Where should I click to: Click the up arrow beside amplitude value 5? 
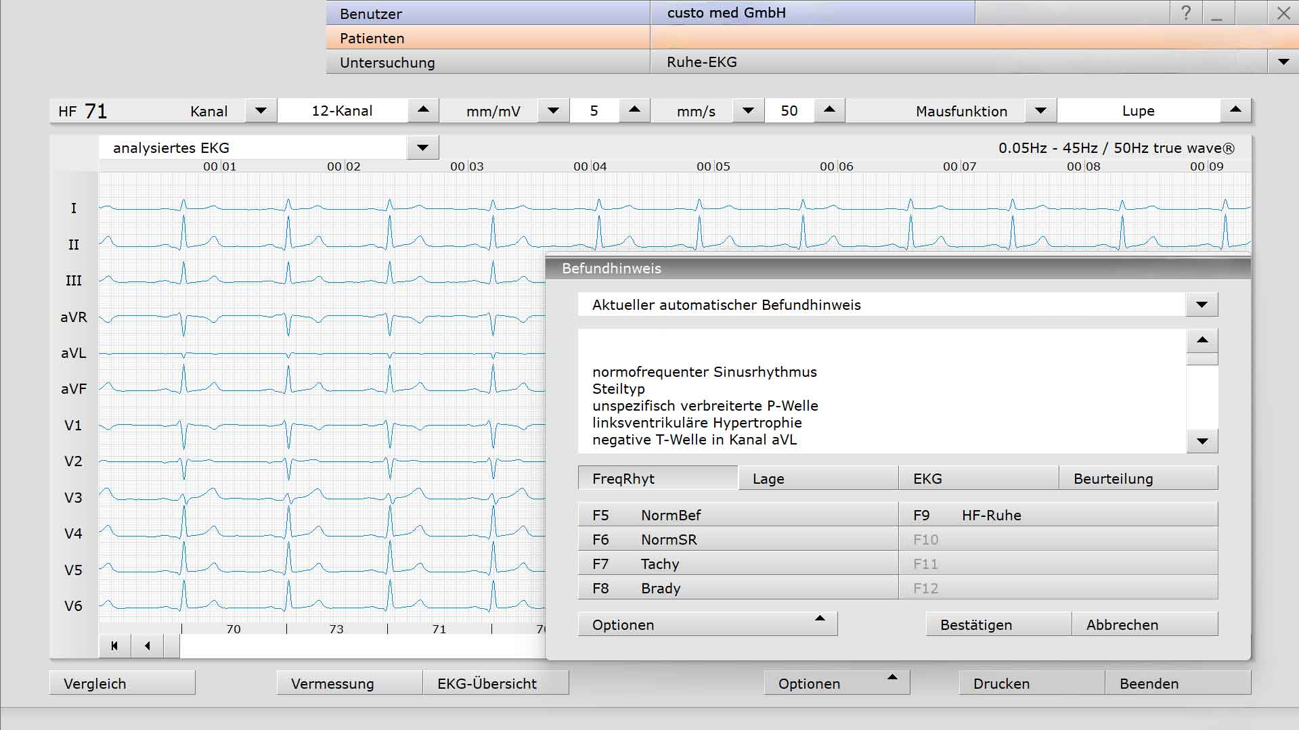[x=634, y=110]
